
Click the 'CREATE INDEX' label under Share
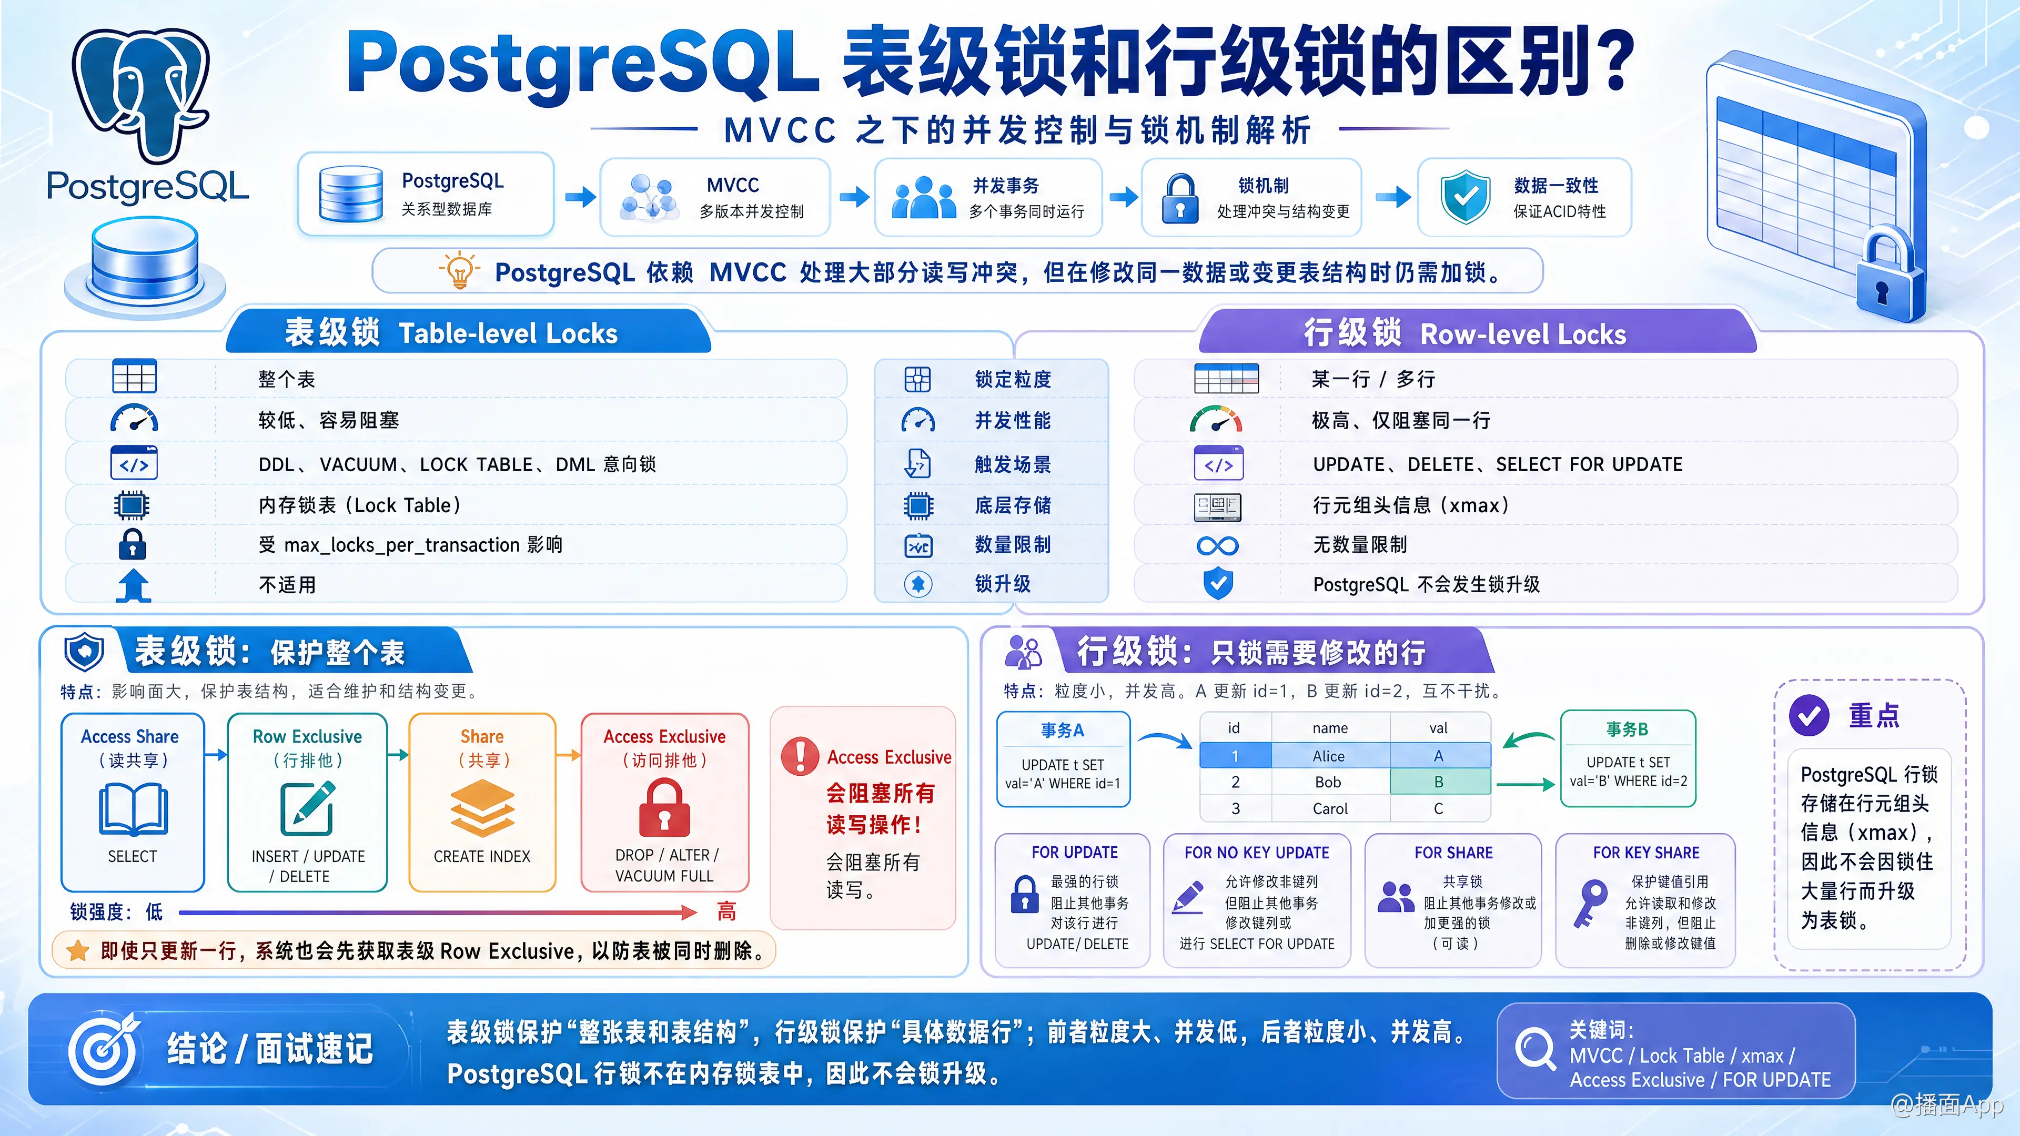tap(482, 857)
